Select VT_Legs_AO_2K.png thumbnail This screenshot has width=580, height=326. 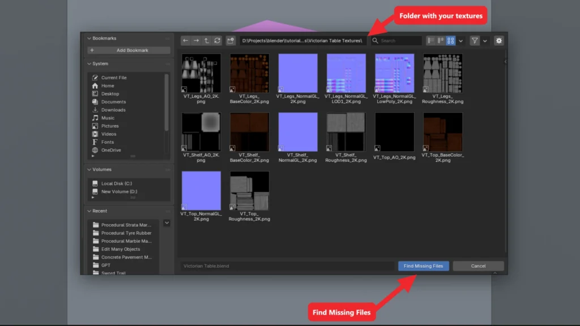pos(201,73)
